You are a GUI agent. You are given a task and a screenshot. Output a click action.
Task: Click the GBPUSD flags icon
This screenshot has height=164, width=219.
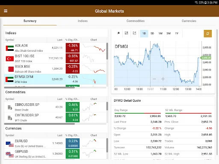pos(10,155)
